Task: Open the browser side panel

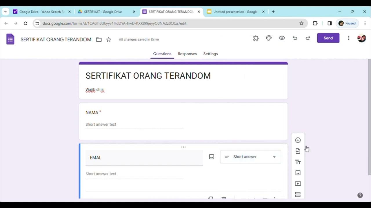Action: click(330, 23)
